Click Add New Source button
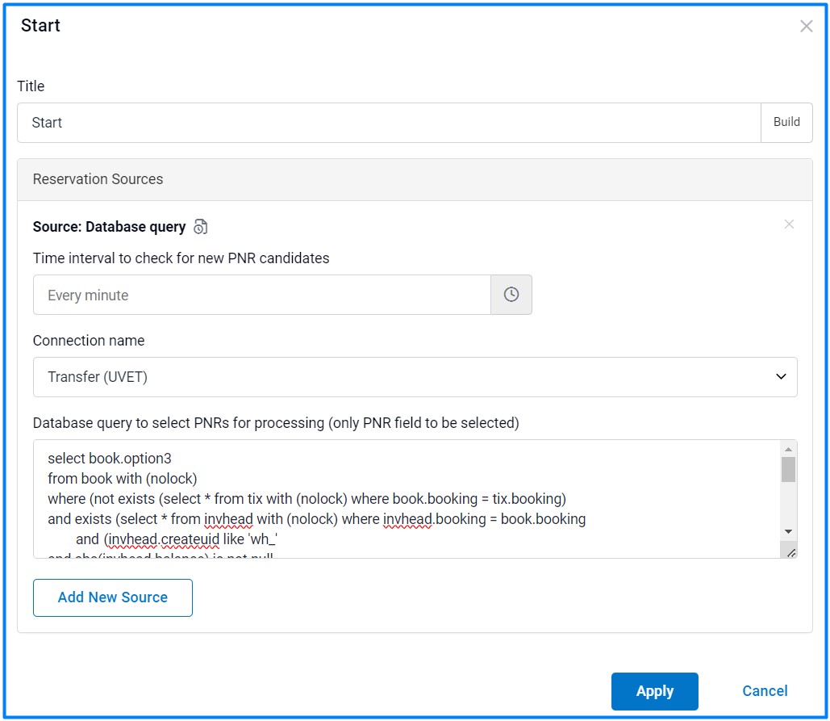The width and height of the screenshot is (830, 721). pyautogui.click(x=113, y=597)
